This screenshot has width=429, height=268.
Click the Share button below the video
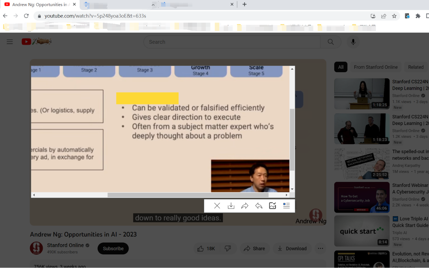click(254, 249)
